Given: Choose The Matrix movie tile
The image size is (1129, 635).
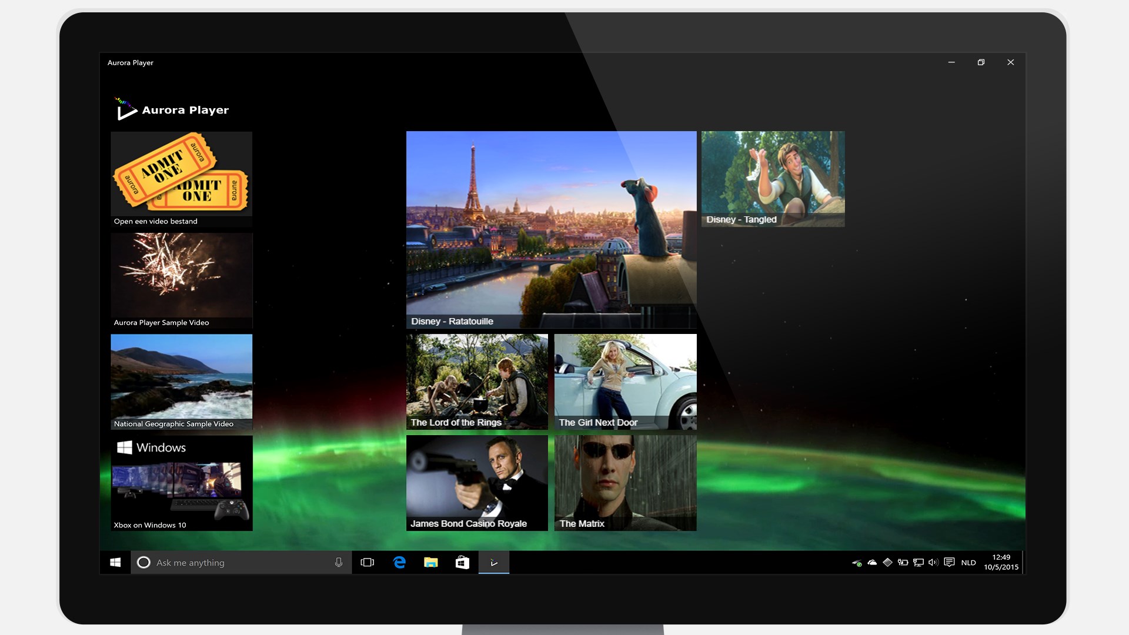Looking at the screenshot, I should pyautogui.click(x=625, y=483).
